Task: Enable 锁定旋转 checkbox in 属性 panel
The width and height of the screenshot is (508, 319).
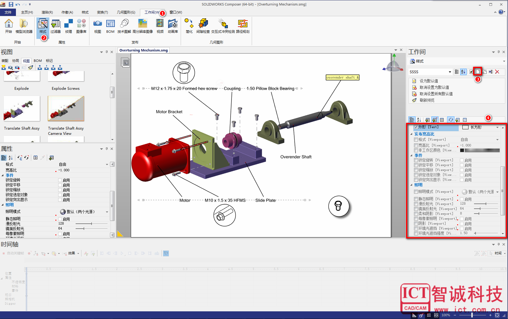Action: coord(60,180)
